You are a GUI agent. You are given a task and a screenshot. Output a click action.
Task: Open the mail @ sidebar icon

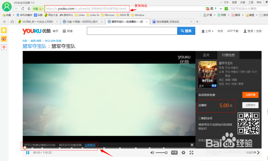tap(4, 47)
